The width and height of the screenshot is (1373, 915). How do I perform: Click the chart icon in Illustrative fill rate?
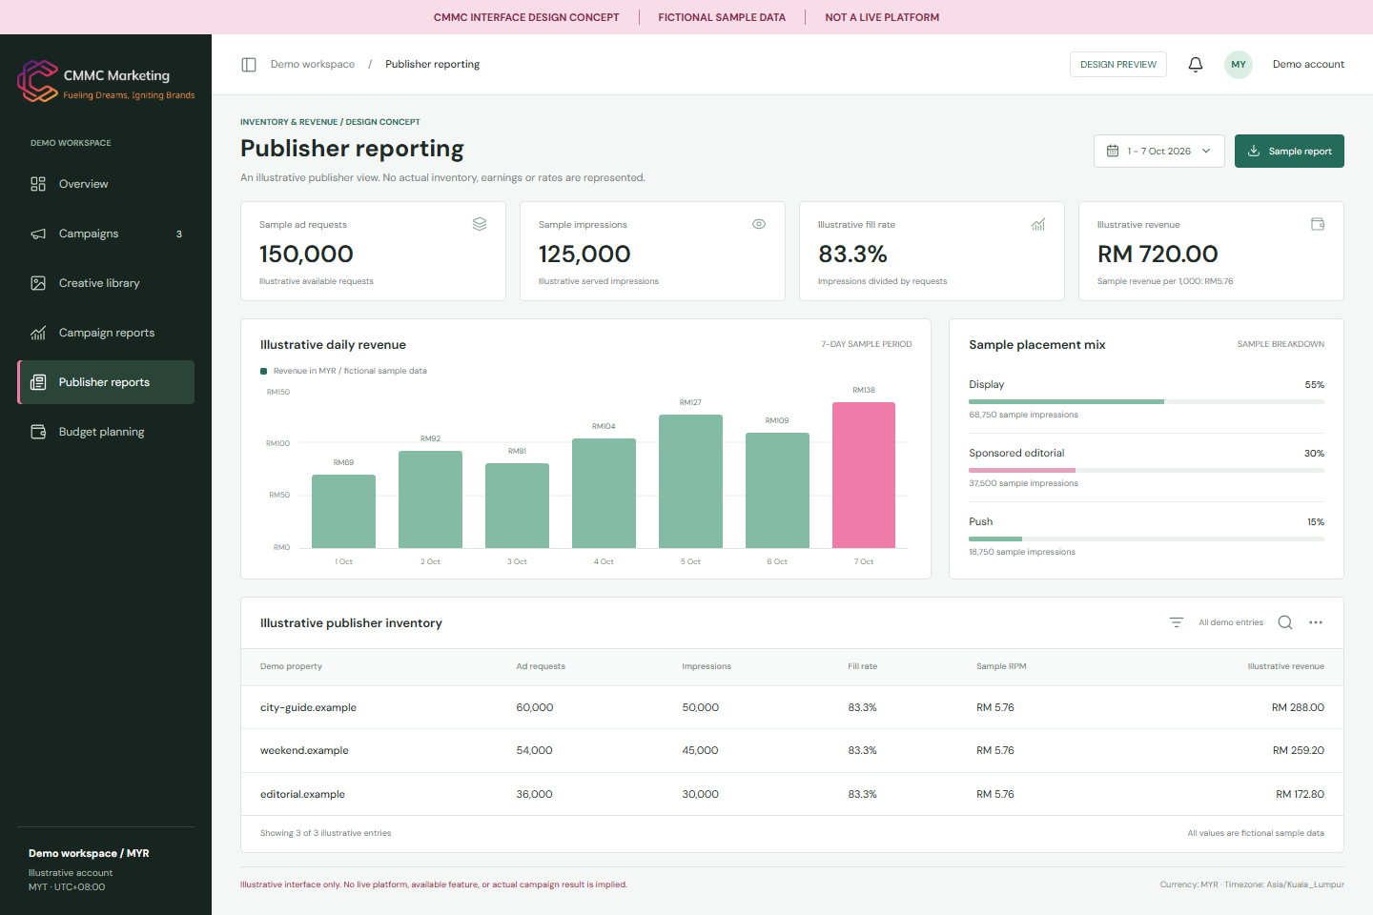coord(1038,224)
